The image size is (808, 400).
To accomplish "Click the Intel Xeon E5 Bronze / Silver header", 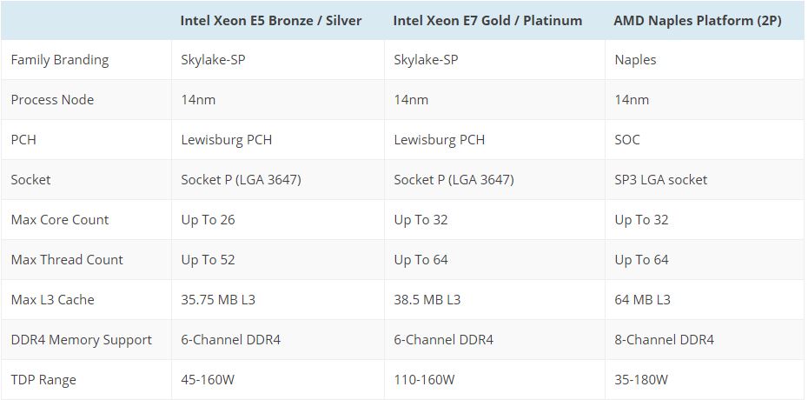I will pos(271,20).
